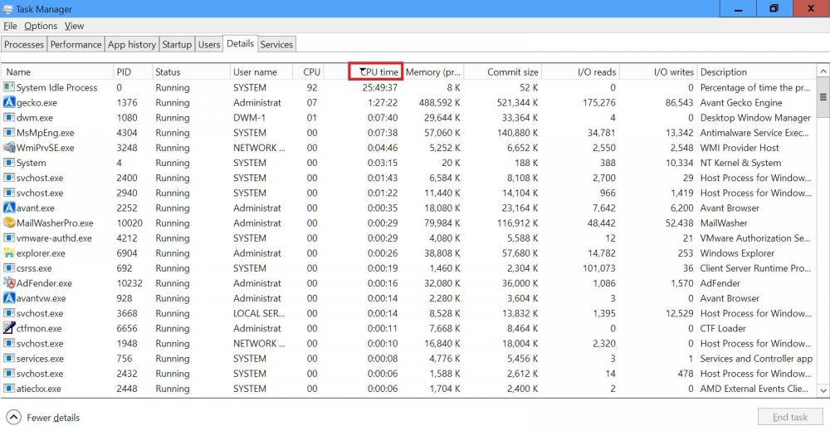Click the MsMpEng.exe process icon
Image resolution: width=830 pixels, height=436 pixels.
(9, 132)
